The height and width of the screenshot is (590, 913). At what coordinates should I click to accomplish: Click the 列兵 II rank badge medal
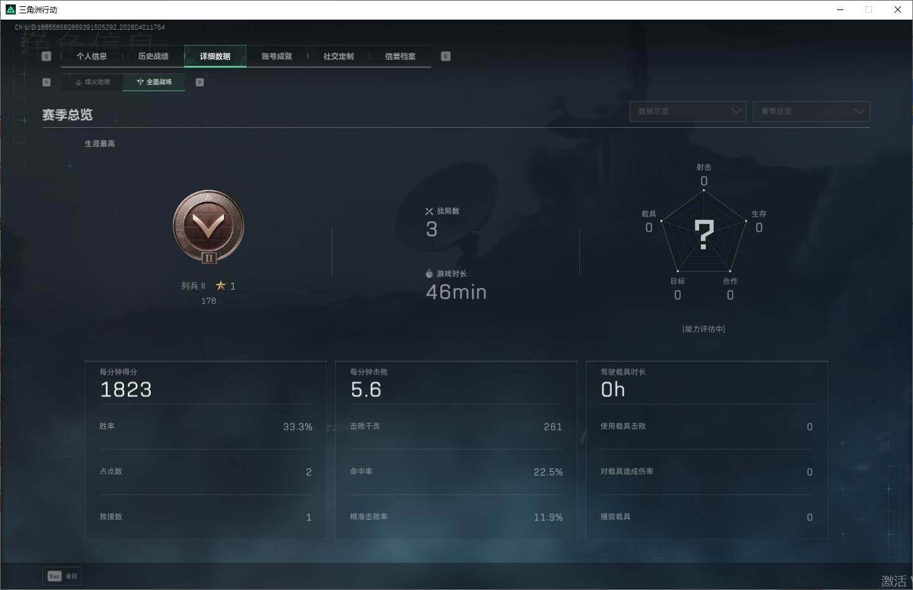[x=208, y=227]
